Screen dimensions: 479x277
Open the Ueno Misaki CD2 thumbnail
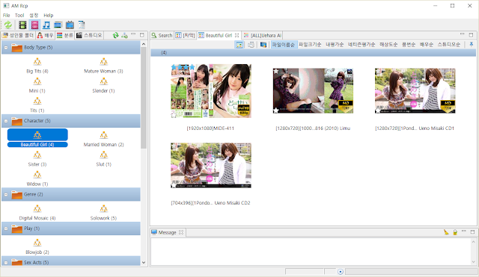[x=211, y=165]
